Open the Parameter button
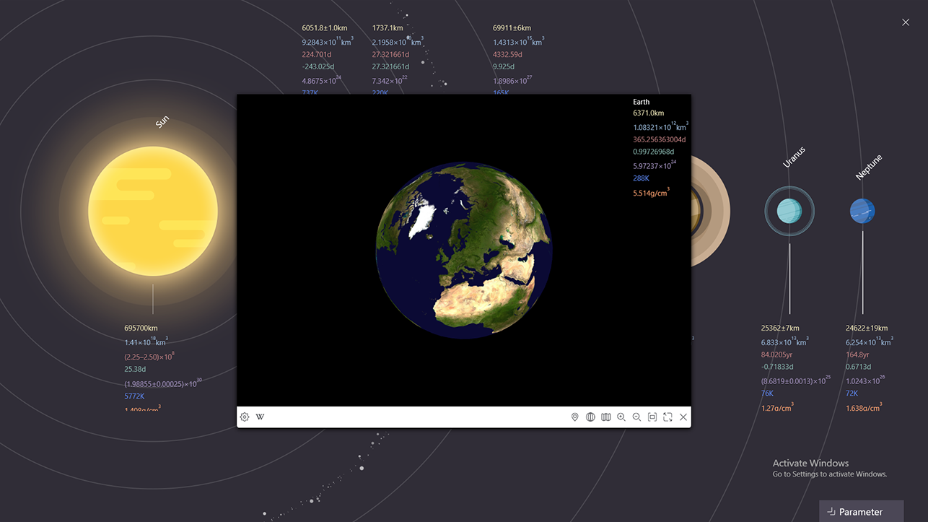This screenshot has width=928, height=522. [862, 511]
